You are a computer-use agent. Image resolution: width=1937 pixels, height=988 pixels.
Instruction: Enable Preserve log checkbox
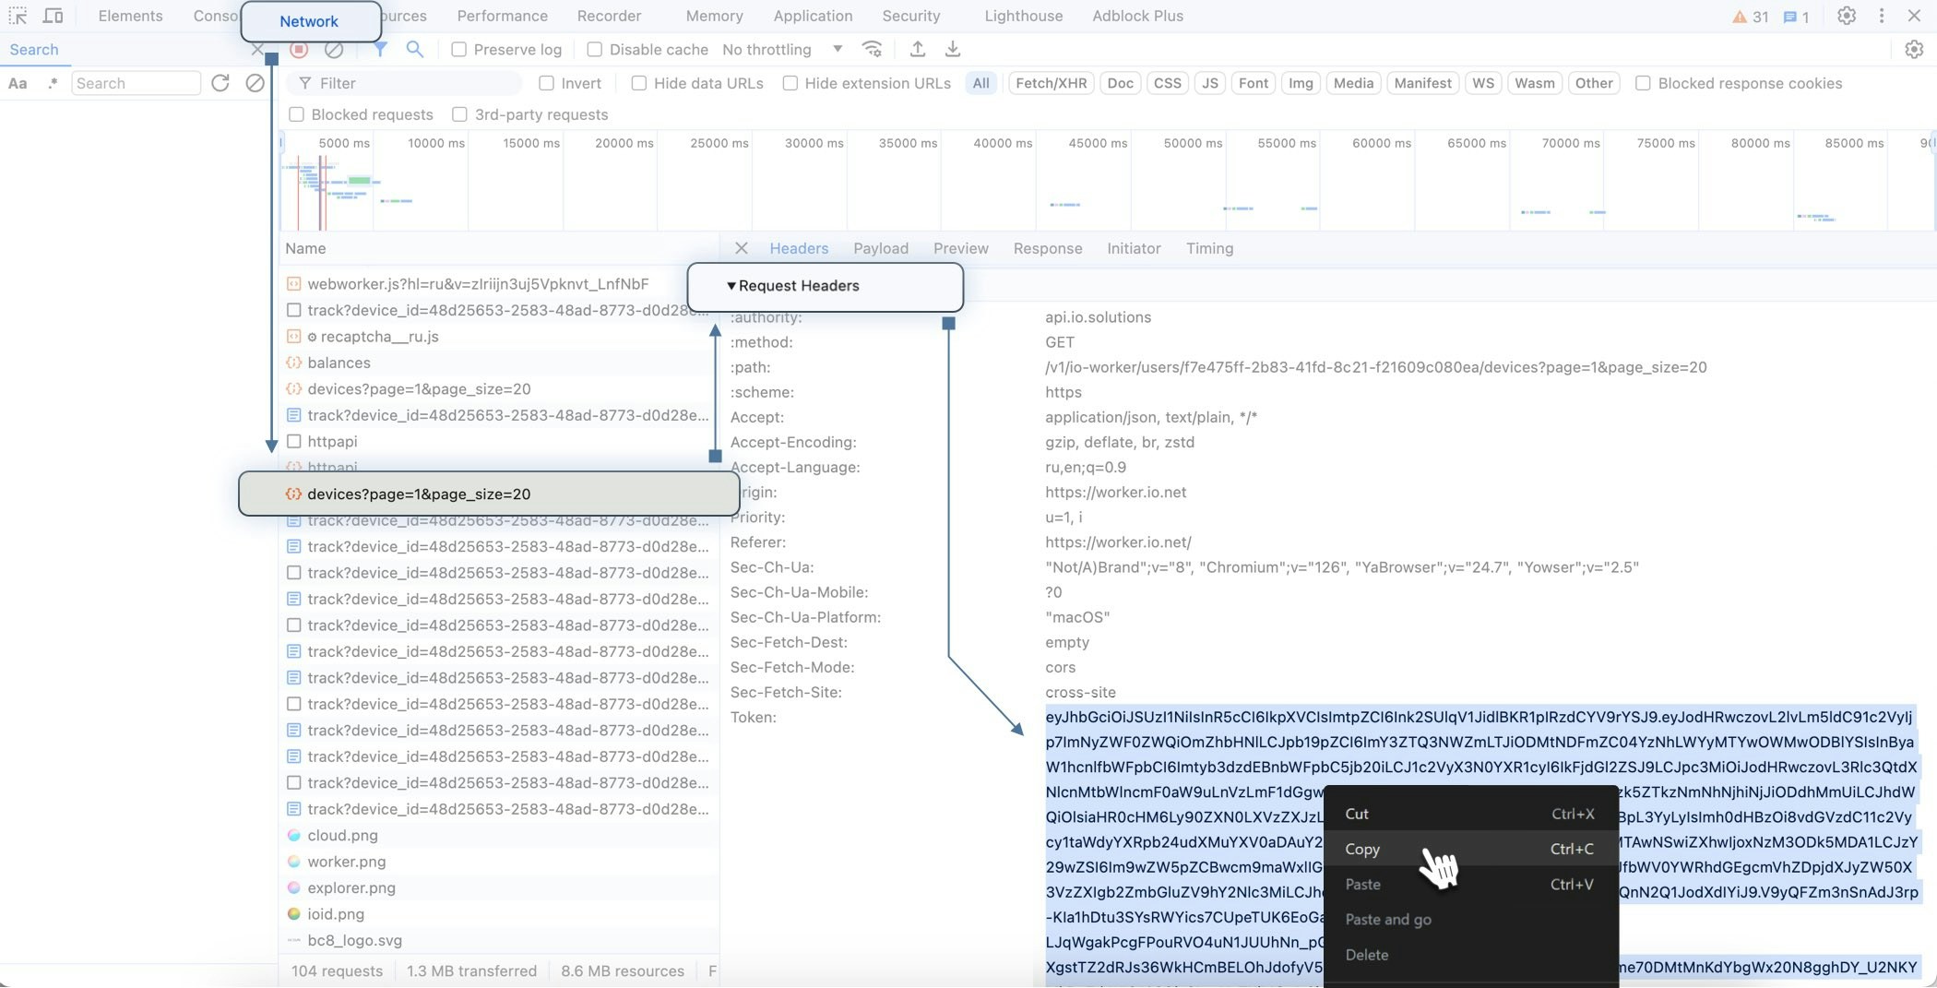point(458,50)
